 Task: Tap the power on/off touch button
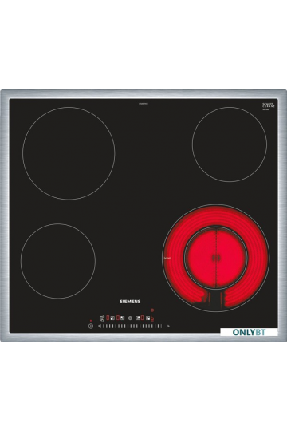[x=91, y=326]
